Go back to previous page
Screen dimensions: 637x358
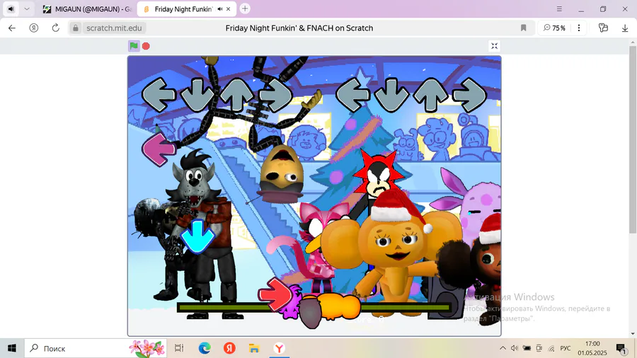(x=12, y=28)
